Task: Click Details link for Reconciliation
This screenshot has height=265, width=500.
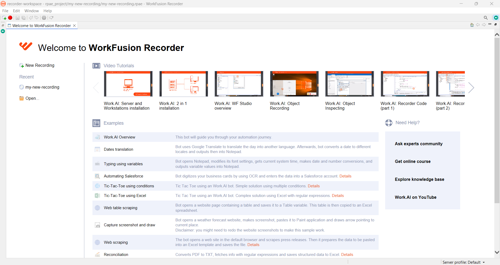Action: tap(347, 255)
